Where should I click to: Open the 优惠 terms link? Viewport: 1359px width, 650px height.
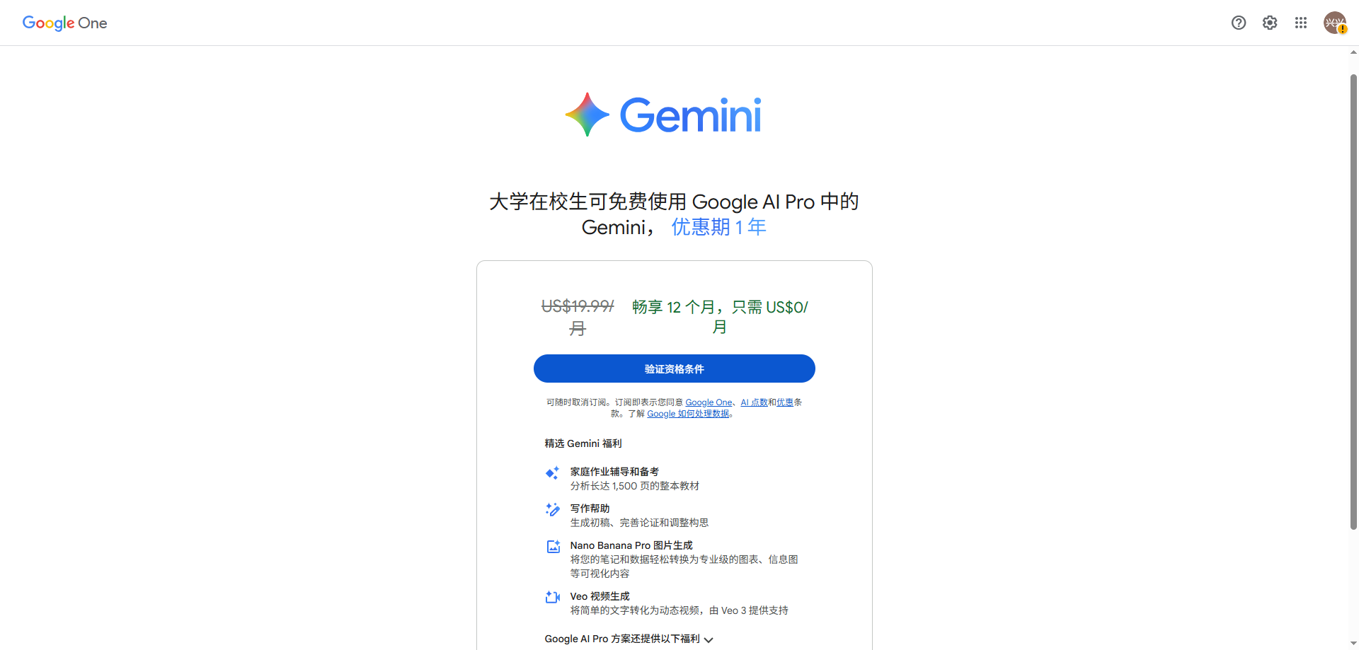(785, 402)
